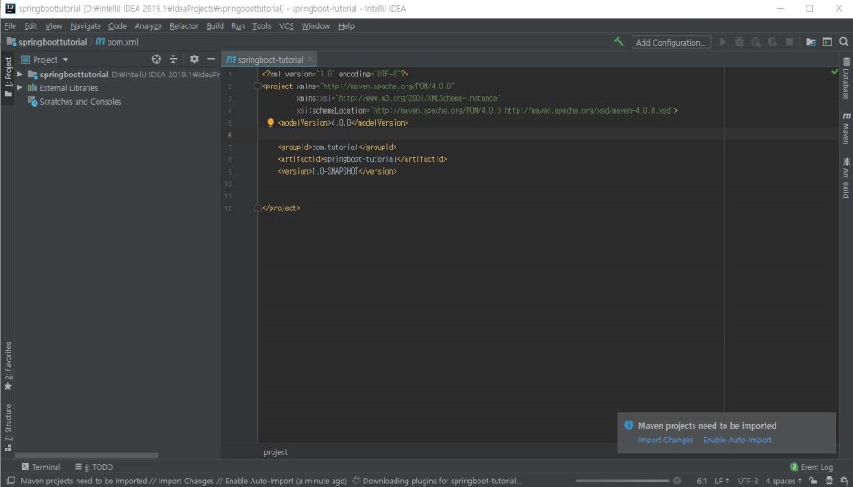Close the notification info icon popup
853x487 pixels.
coord(629,425)
